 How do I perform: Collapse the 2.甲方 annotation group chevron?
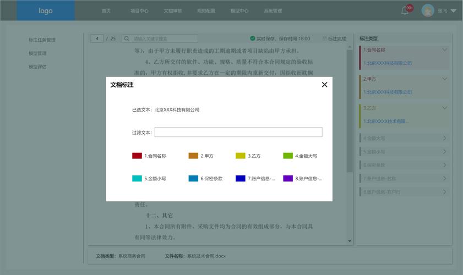444,79
